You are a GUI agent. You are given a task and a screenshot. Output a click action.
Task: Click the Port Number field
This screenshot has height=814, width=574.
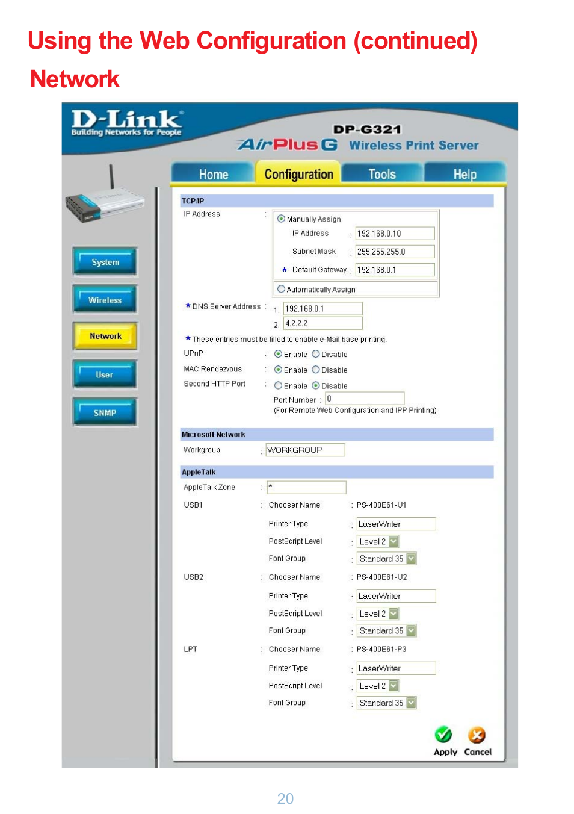[x=365, y=399]
